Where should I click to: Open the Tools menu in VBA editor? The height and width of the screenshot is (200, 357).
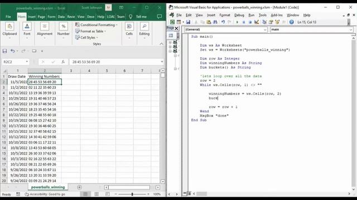263,15
